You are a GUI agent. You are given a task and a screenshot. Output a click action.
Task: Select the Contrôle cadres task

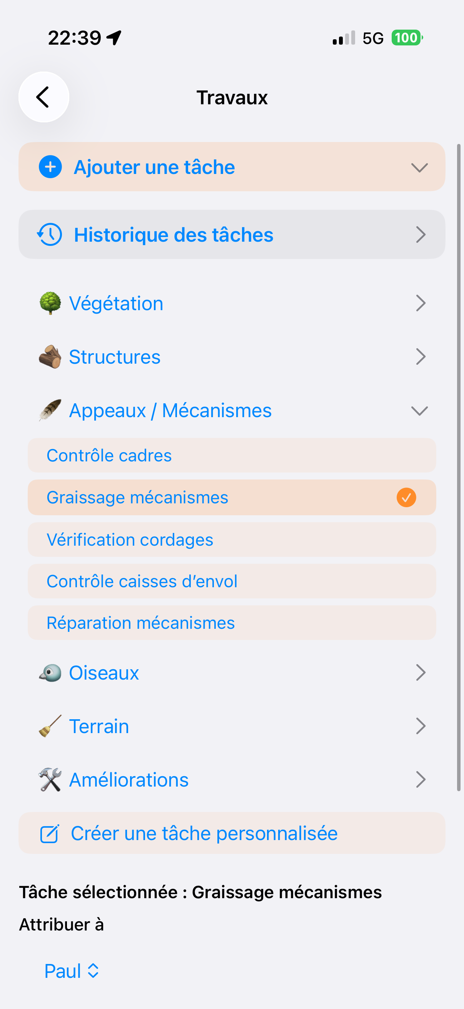tap(232, 456)
